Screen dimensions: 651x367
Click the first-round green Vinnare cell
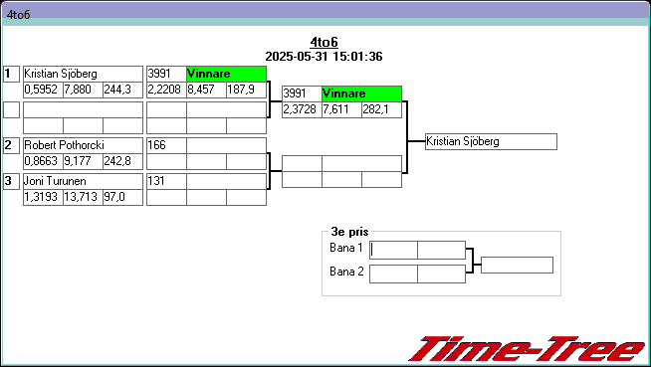[x=226, y=74]
